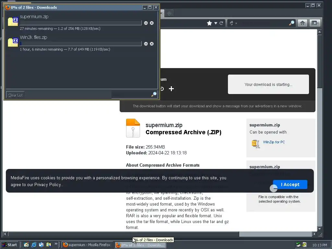The image size is (332, 249).
Task: Pause the supermium.zip download
Action: pos(146,23)
